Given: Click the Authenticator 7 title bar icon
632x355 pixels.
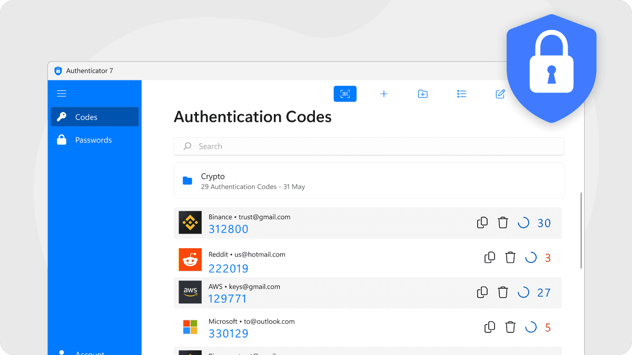Looking at the screenshot, I should pyautogui.click(x=58, y=70).
